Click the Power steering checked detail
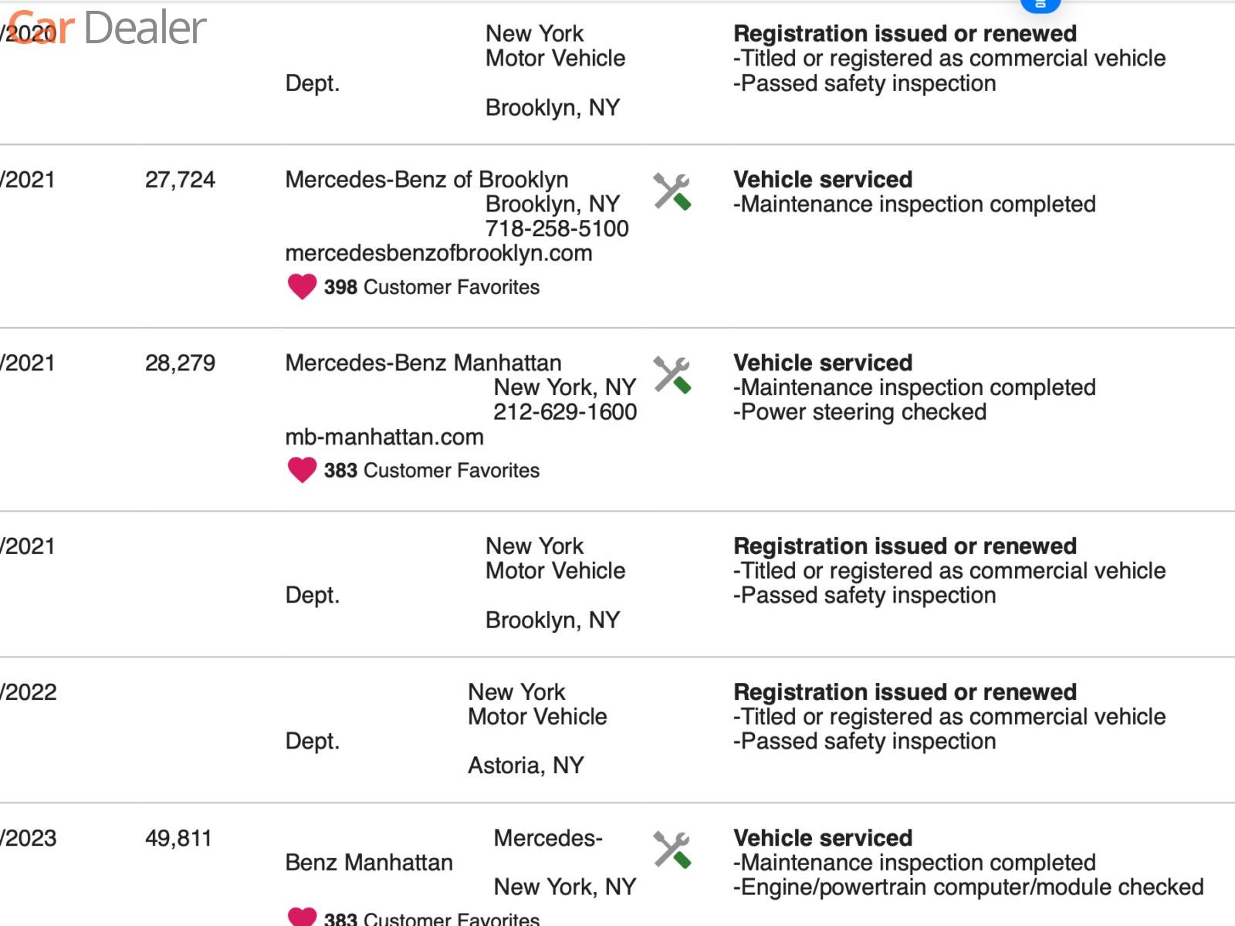This screenshot has height=926, width=1235. (860, 412)
